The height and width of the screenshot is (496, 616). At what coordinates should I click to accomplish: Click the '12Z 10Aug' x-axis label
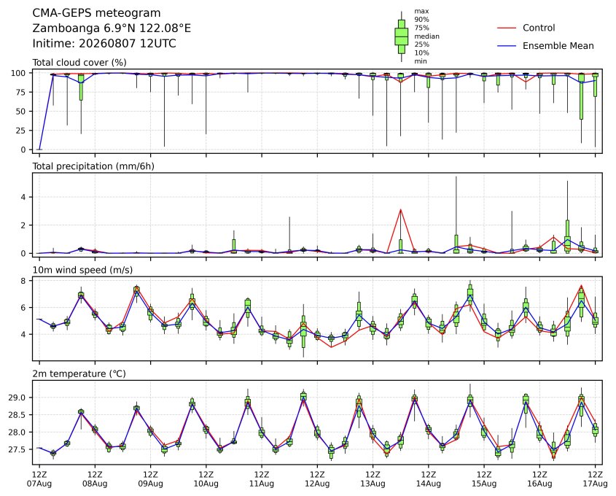[206, 478]
